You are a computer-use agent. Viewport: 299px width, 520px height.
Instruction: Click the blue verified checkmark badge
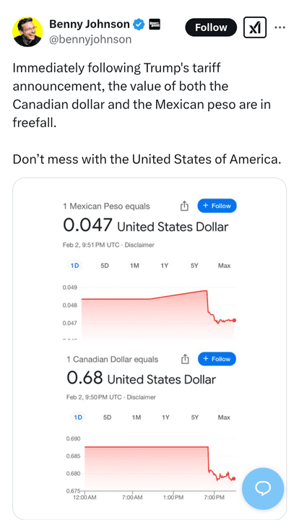click(139, 25)
